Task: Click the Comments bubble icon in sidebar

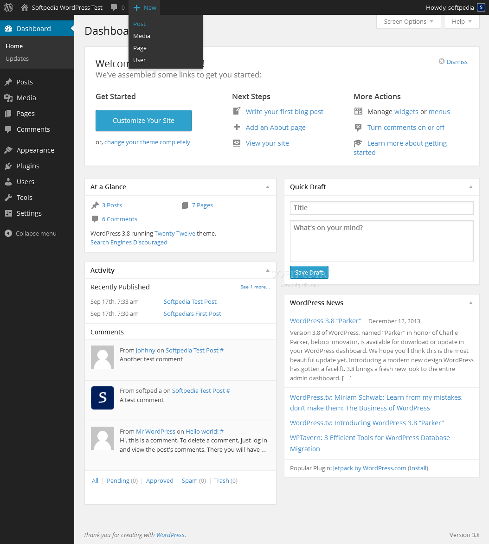Action: [8, 129]
